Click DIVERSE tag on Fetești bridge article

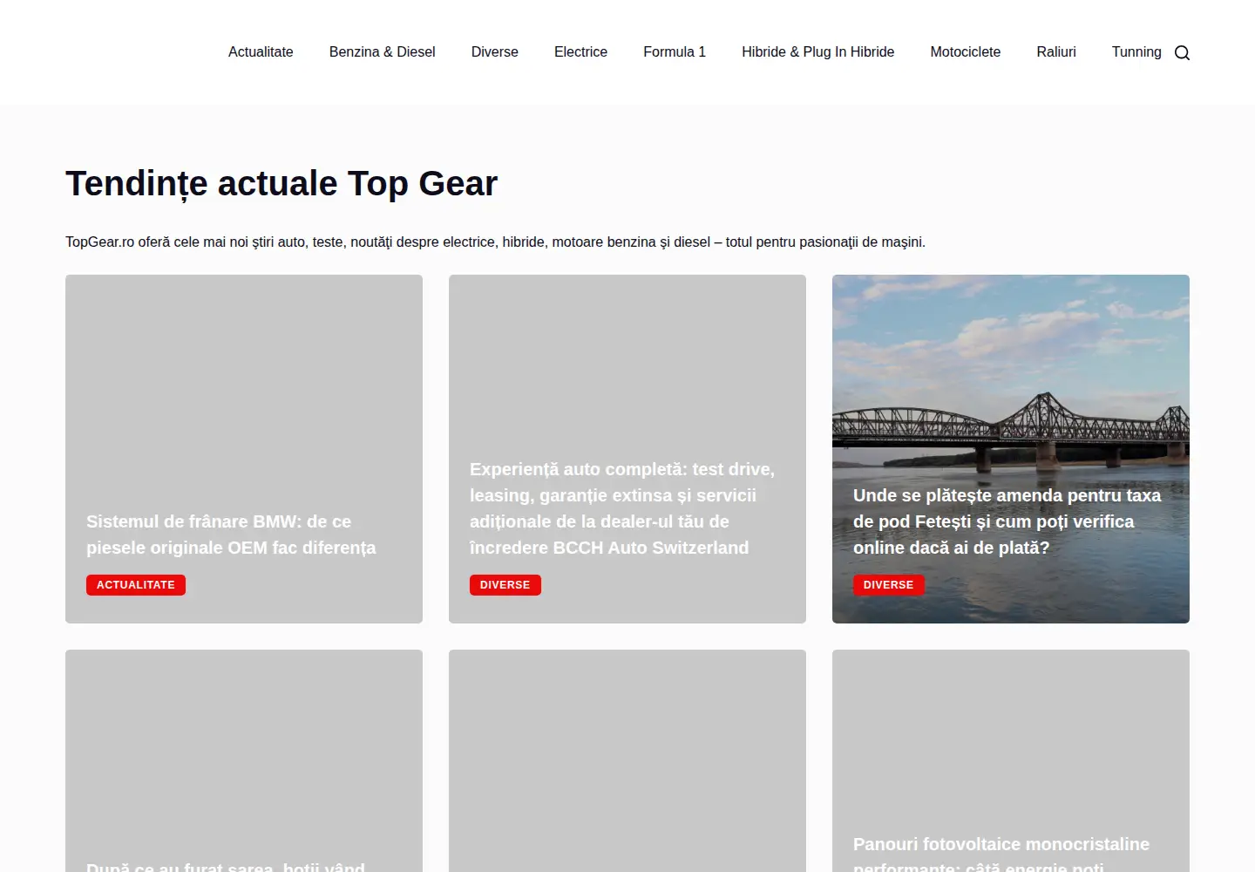point(889,585)
